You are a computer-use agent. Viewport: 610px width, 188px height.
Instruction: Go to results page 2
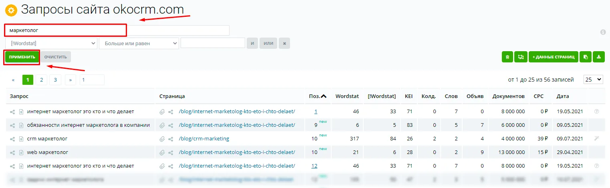[x=41, y=80]
